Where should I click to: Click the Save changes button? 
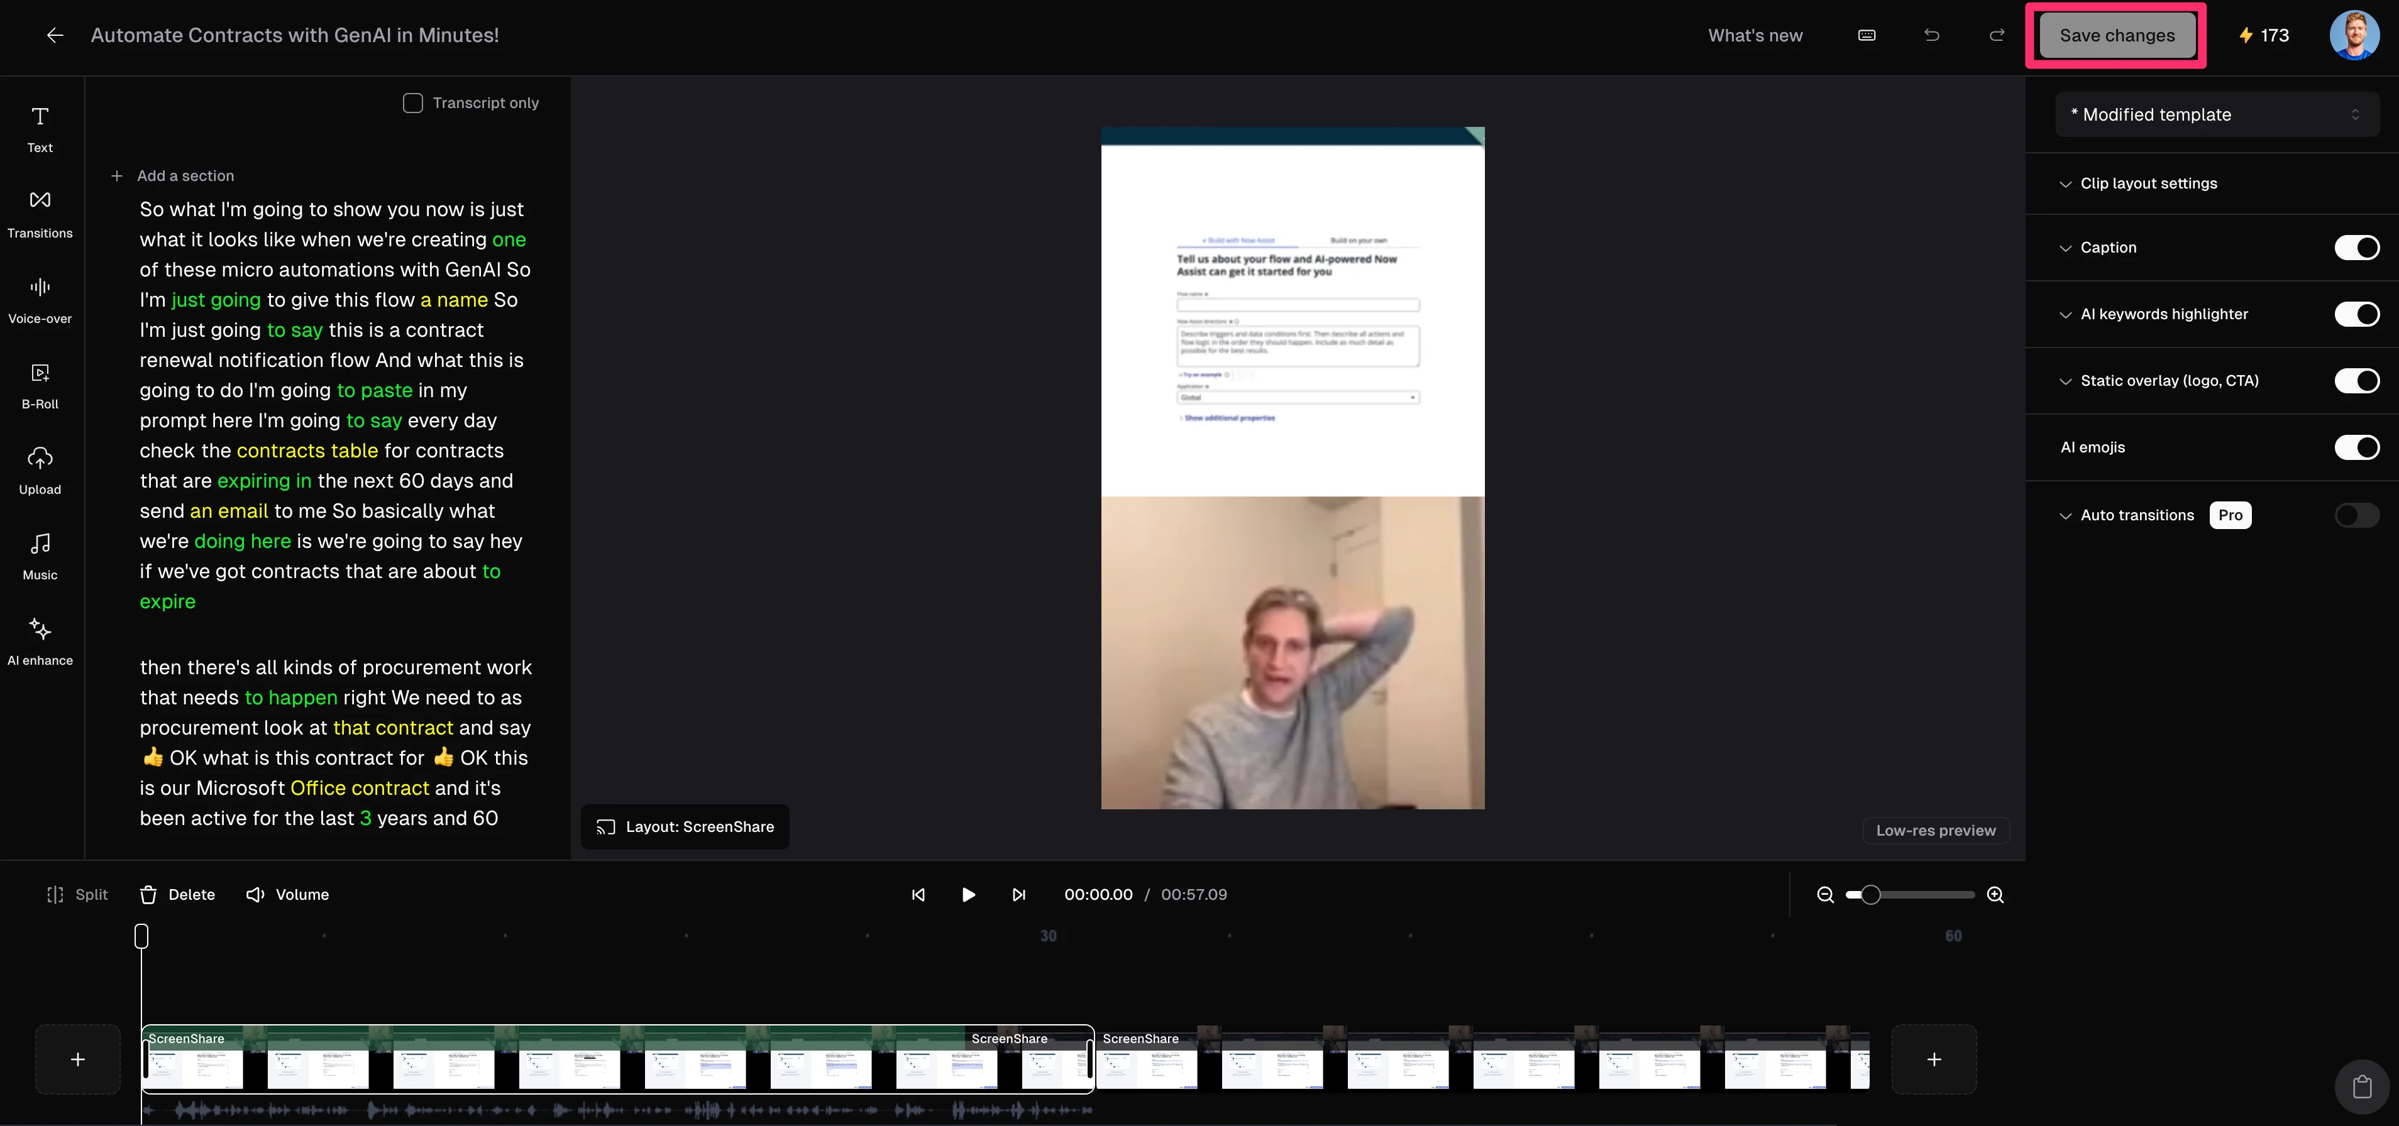pyautogui.click(x=2116, y=35)
